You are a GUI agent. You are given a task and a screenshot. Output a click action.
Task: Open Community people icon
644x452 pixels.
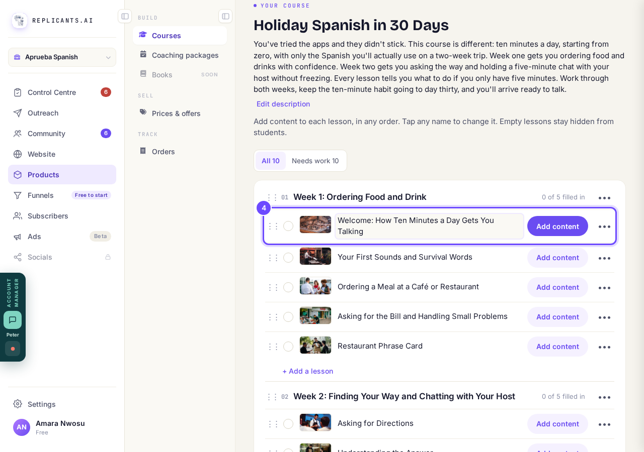tap(18, 134)
